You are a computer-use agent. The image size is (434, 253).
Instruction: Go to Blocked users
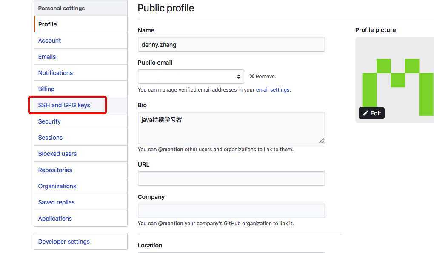pyautogui.click(x=57, y=154)
